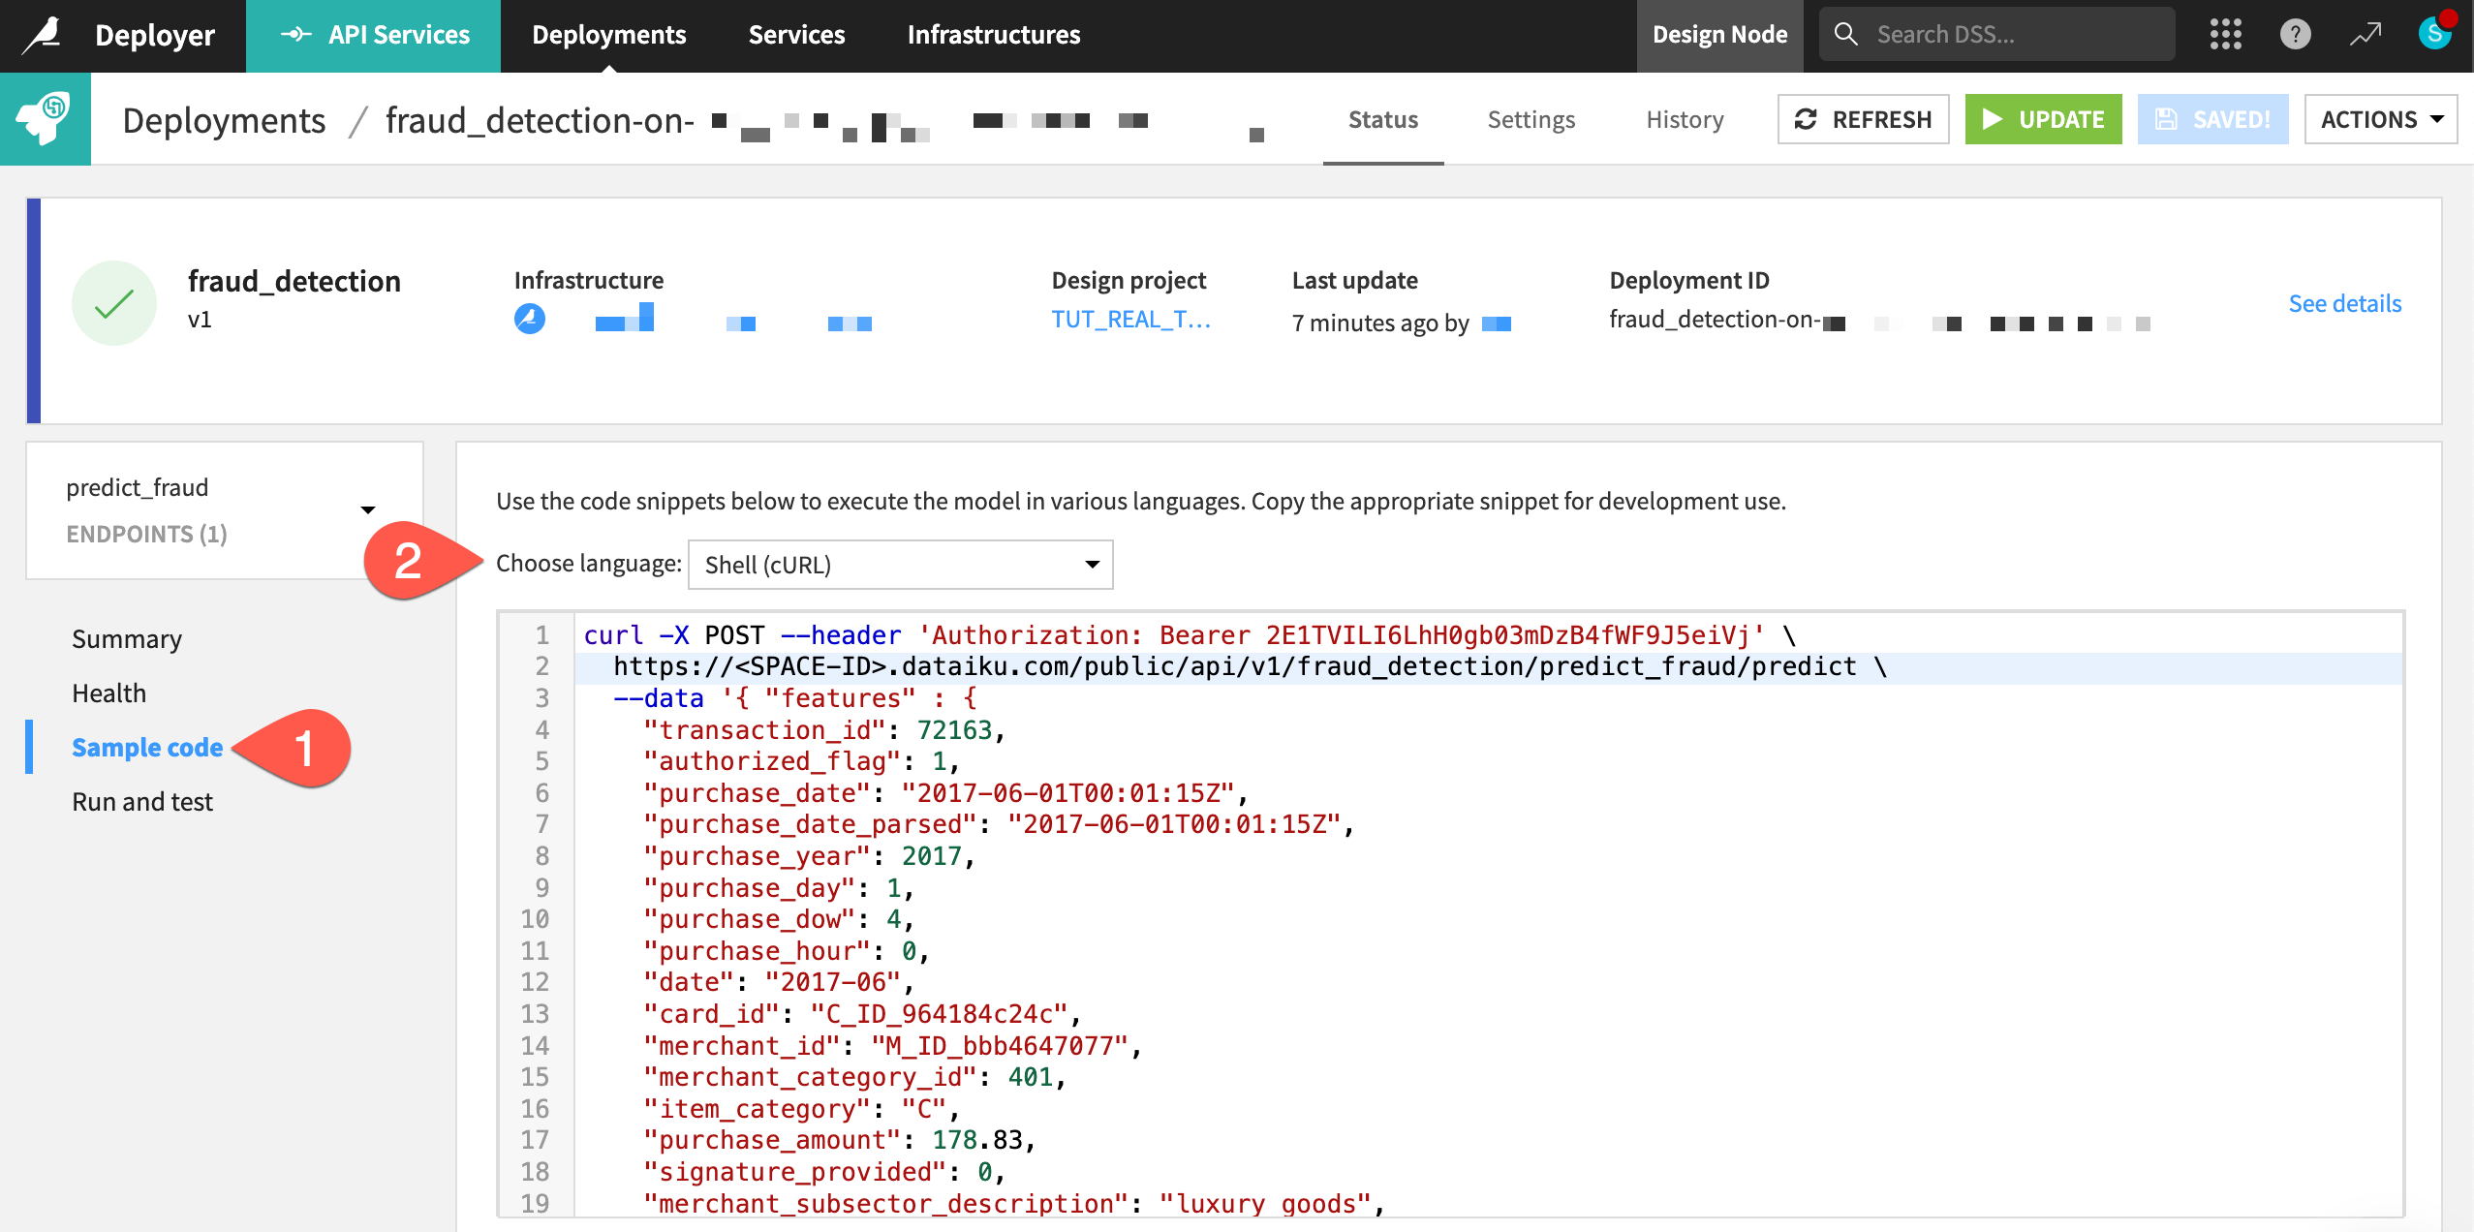
Task: Click line number 12 in gutter
Action: pos(535,982)
